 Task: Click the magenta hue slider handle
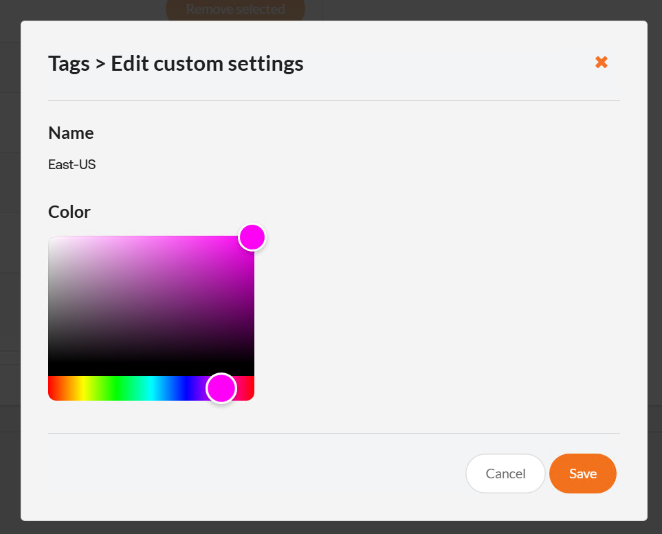221,388
